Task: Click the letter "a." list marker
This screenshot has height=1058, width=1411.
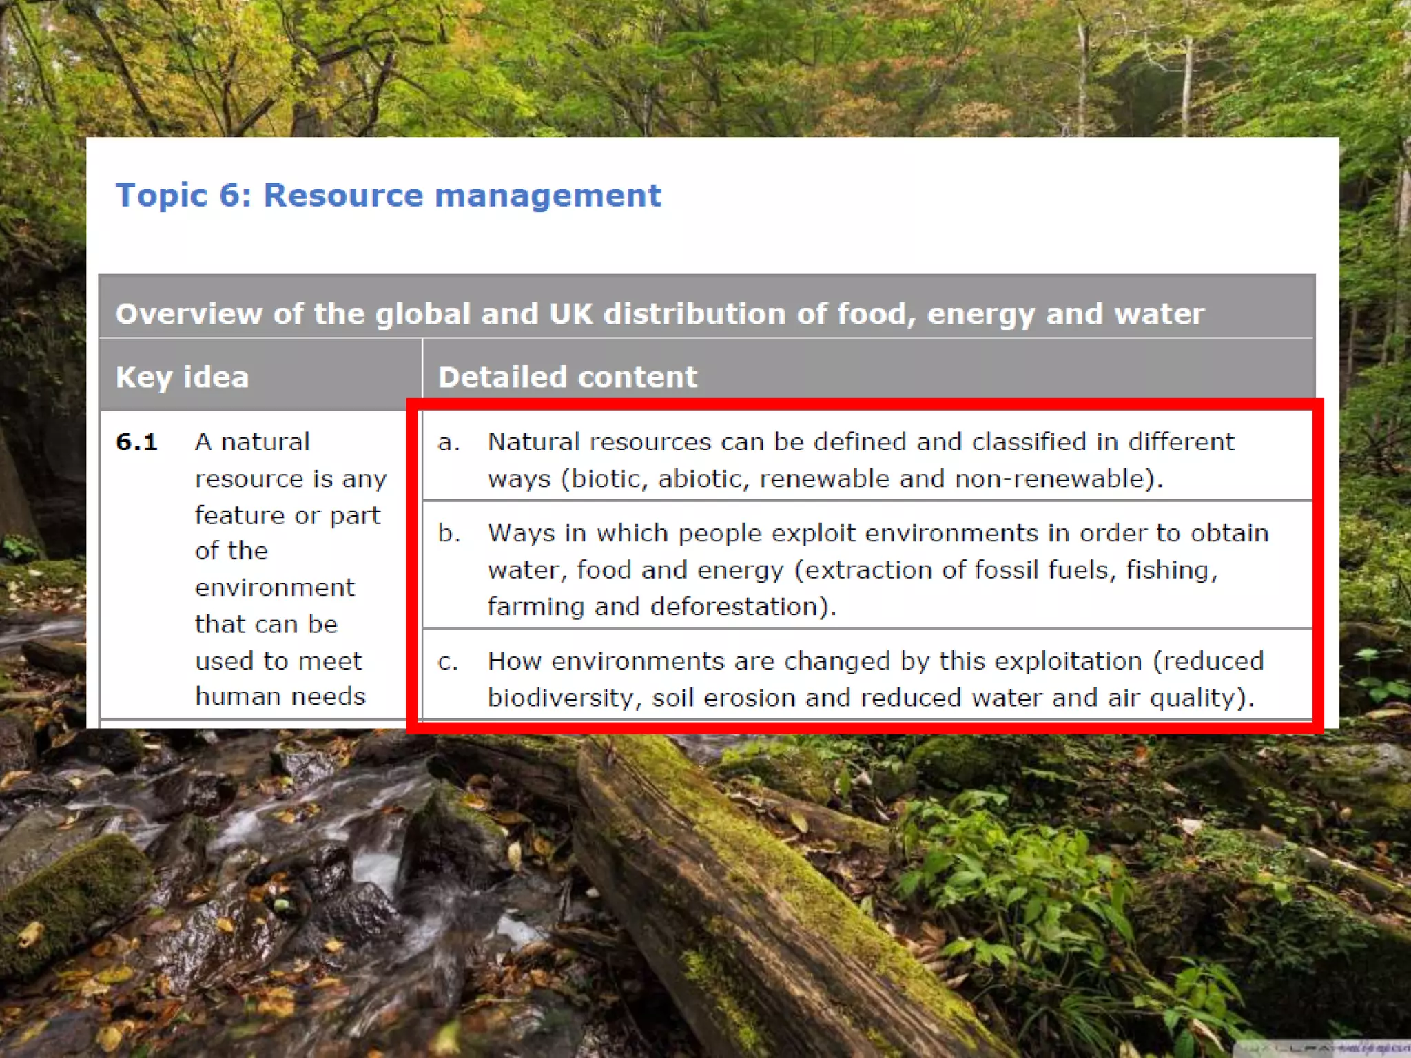Action: click(449, 442)
